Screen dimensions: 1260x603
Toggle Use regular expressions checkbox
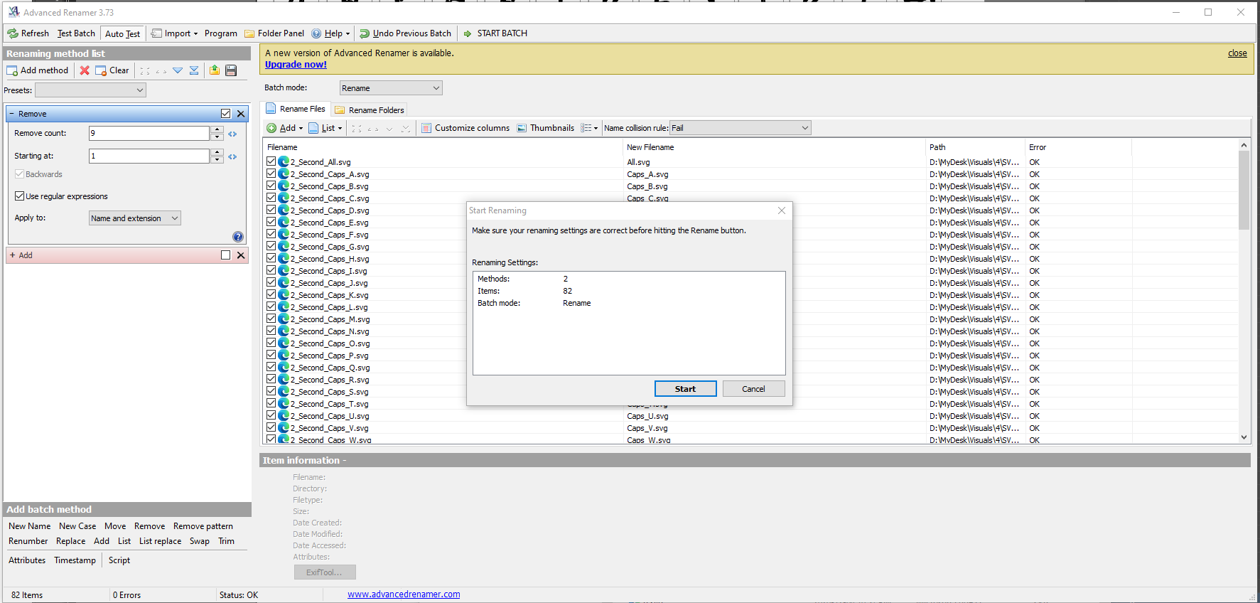pos(20,196)
